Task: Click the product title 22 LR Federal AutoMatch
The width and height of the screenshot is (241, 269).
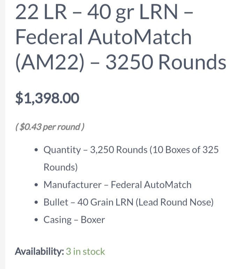Action: click(121, 37)
